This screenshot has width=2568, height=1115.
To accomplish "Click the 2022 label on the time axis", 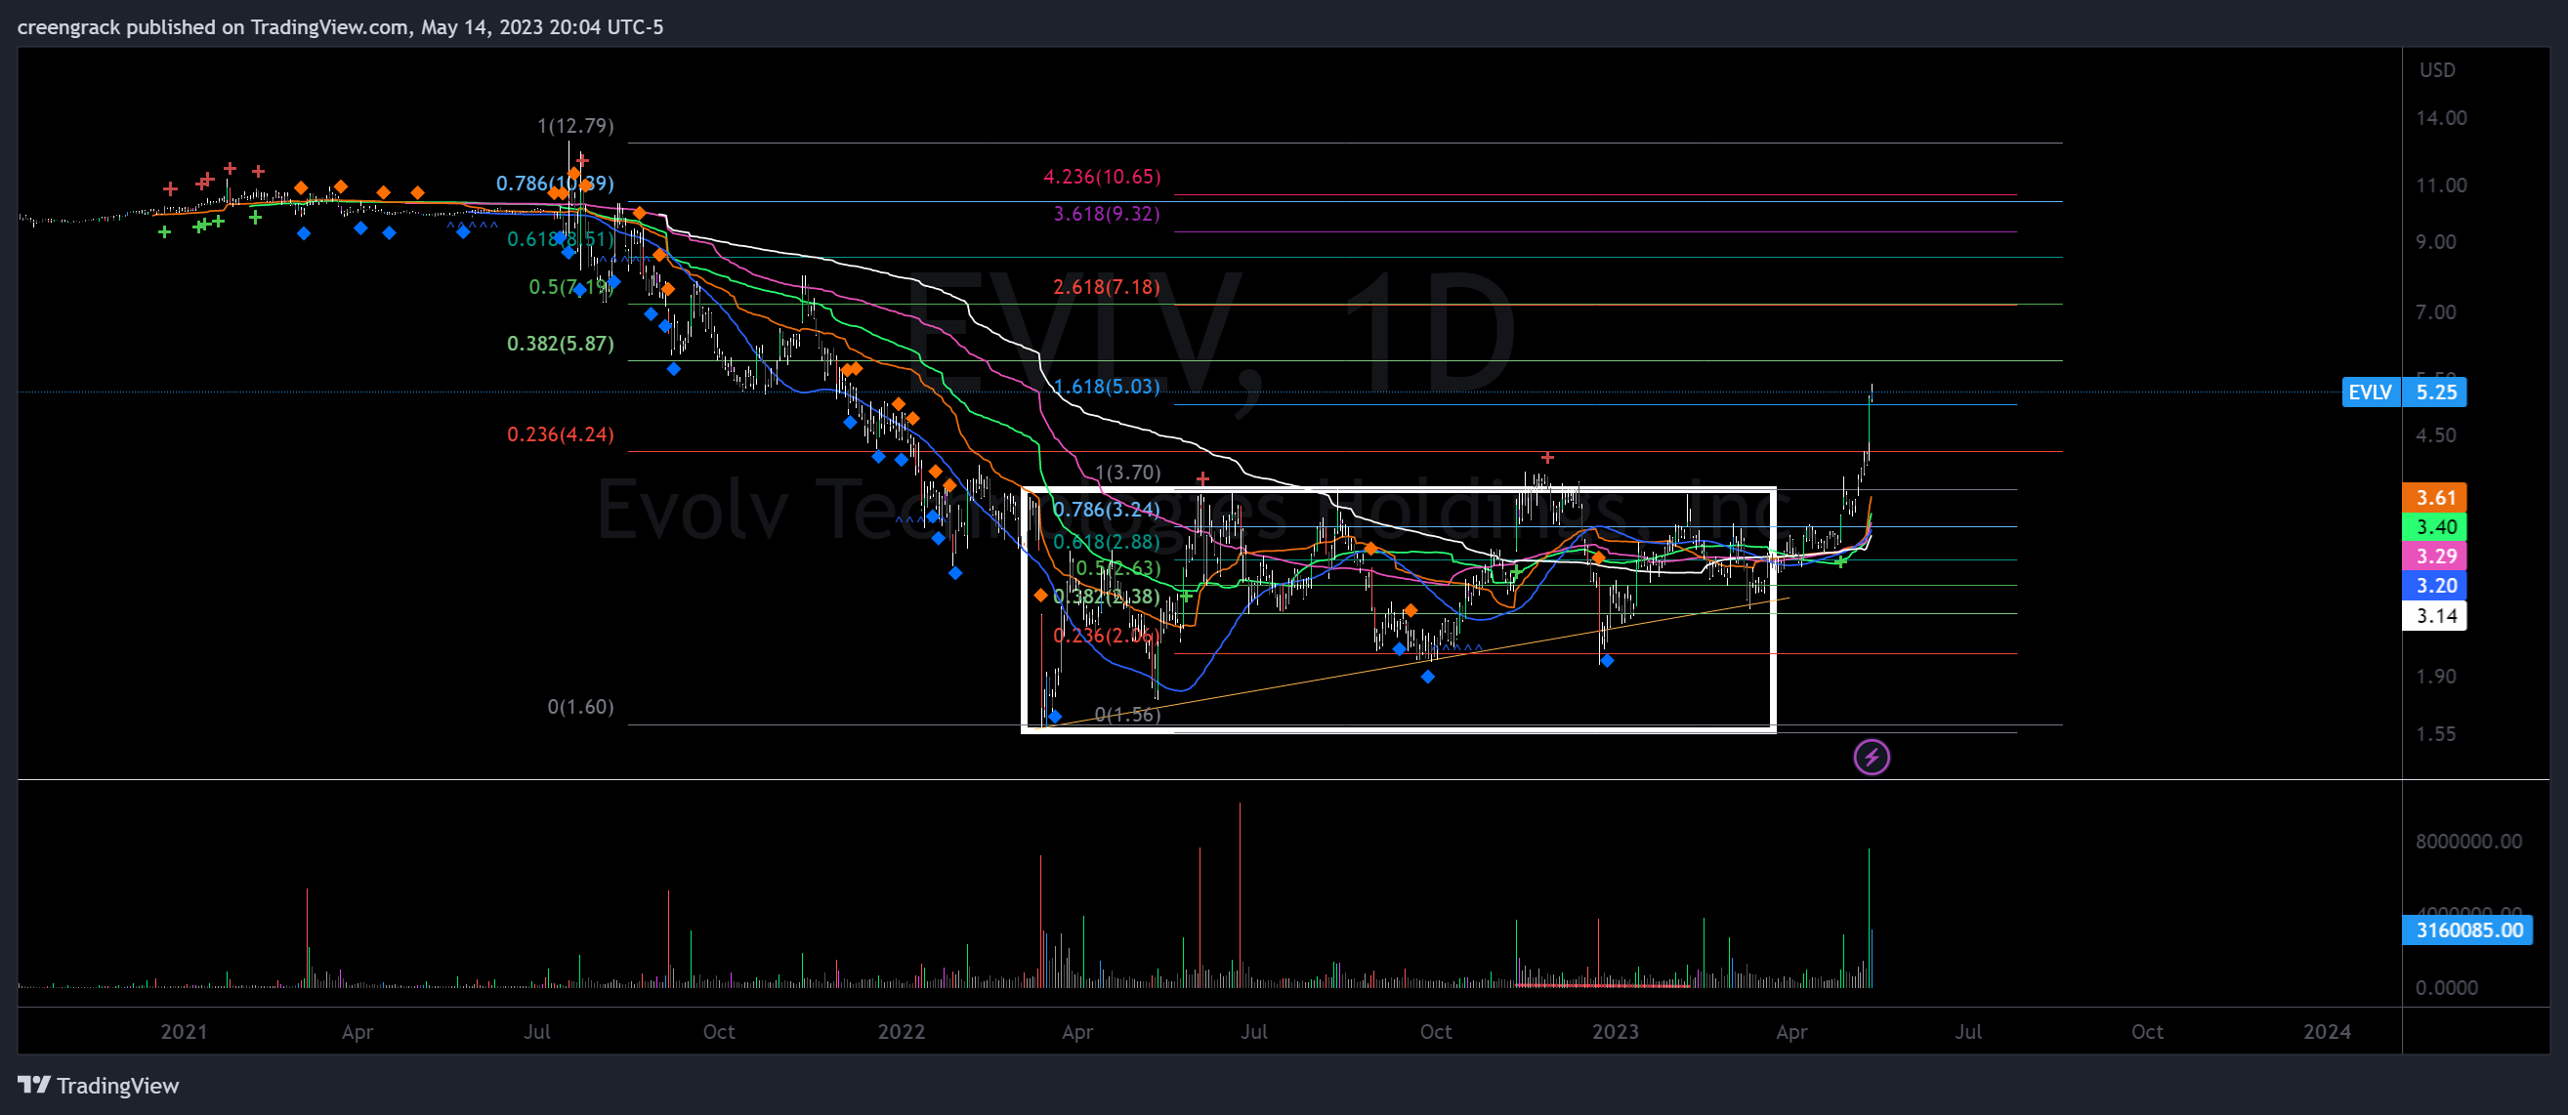I will (902, 1031).
